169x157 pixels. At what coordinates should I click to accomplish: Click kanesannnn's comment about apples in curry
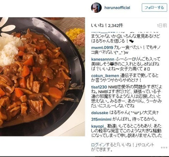tap(126, 64)
